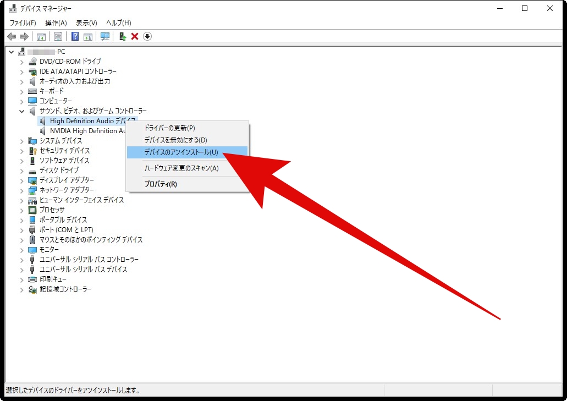Image resolution: width=567 pixels, height=401 pixels.
Task: Expand the ネットワーク アダプター category
Action: [x=22, y=190]
